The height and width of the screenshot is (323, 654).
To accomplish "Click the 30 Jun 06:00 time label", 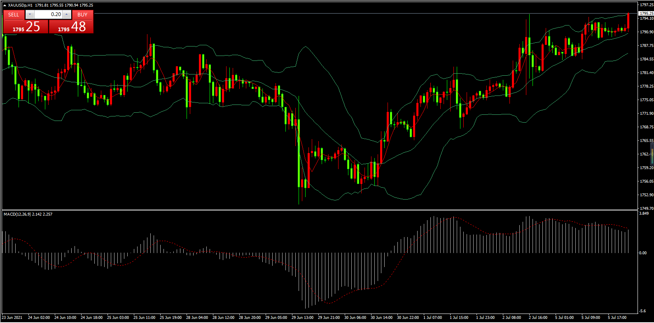I will [355, 318].
